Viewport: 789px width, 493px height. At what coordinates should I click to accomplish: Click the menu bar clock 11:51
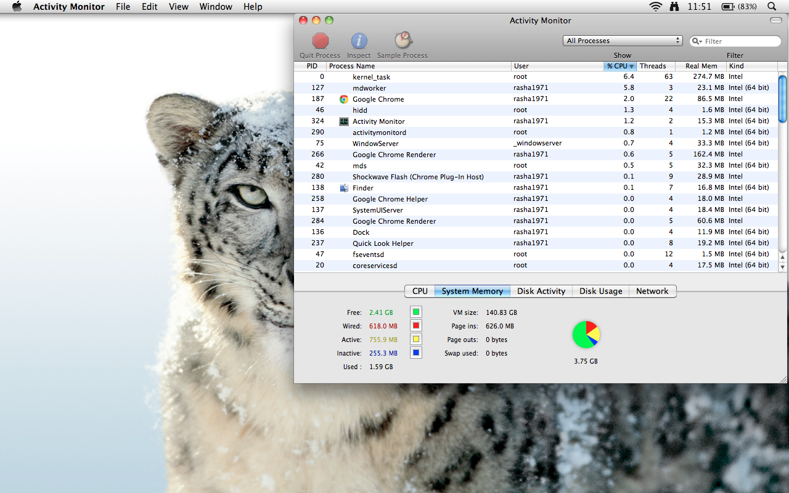700,7
